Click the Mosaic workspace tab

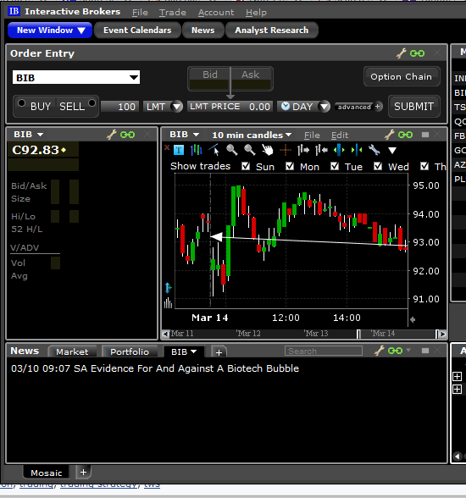(47, 473)
